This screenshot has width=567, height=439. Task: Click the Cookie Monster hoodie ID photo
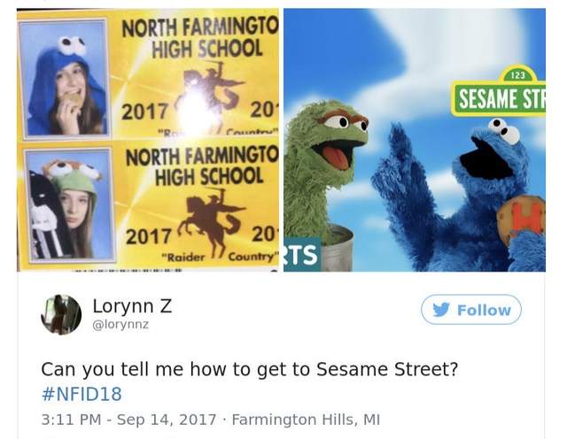point(64,79)
